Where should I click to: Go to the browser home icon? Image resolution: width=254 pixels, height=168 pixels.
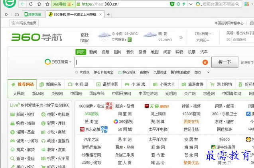pyautogui.click(x=39, y=4)
